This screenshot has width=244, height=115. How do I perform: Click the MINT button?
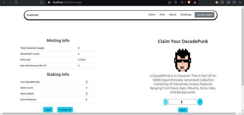183,110
